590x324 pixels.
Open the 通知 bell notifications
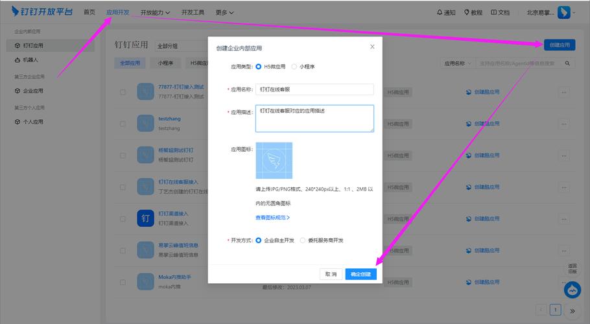tap(446, 12)
